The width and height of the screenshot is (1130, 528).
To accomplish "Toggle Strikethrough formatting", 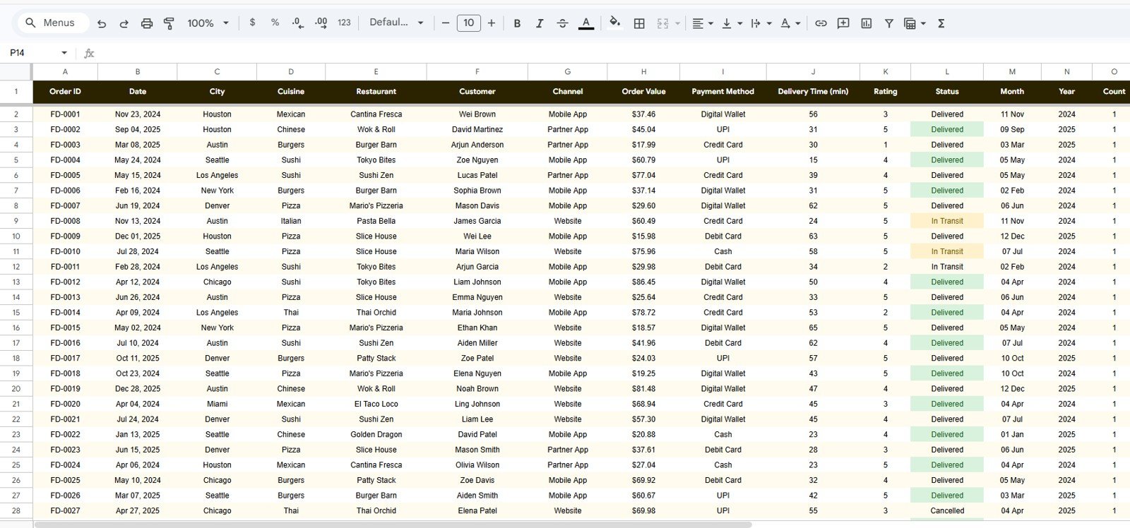I will click(x=562, y=23).
